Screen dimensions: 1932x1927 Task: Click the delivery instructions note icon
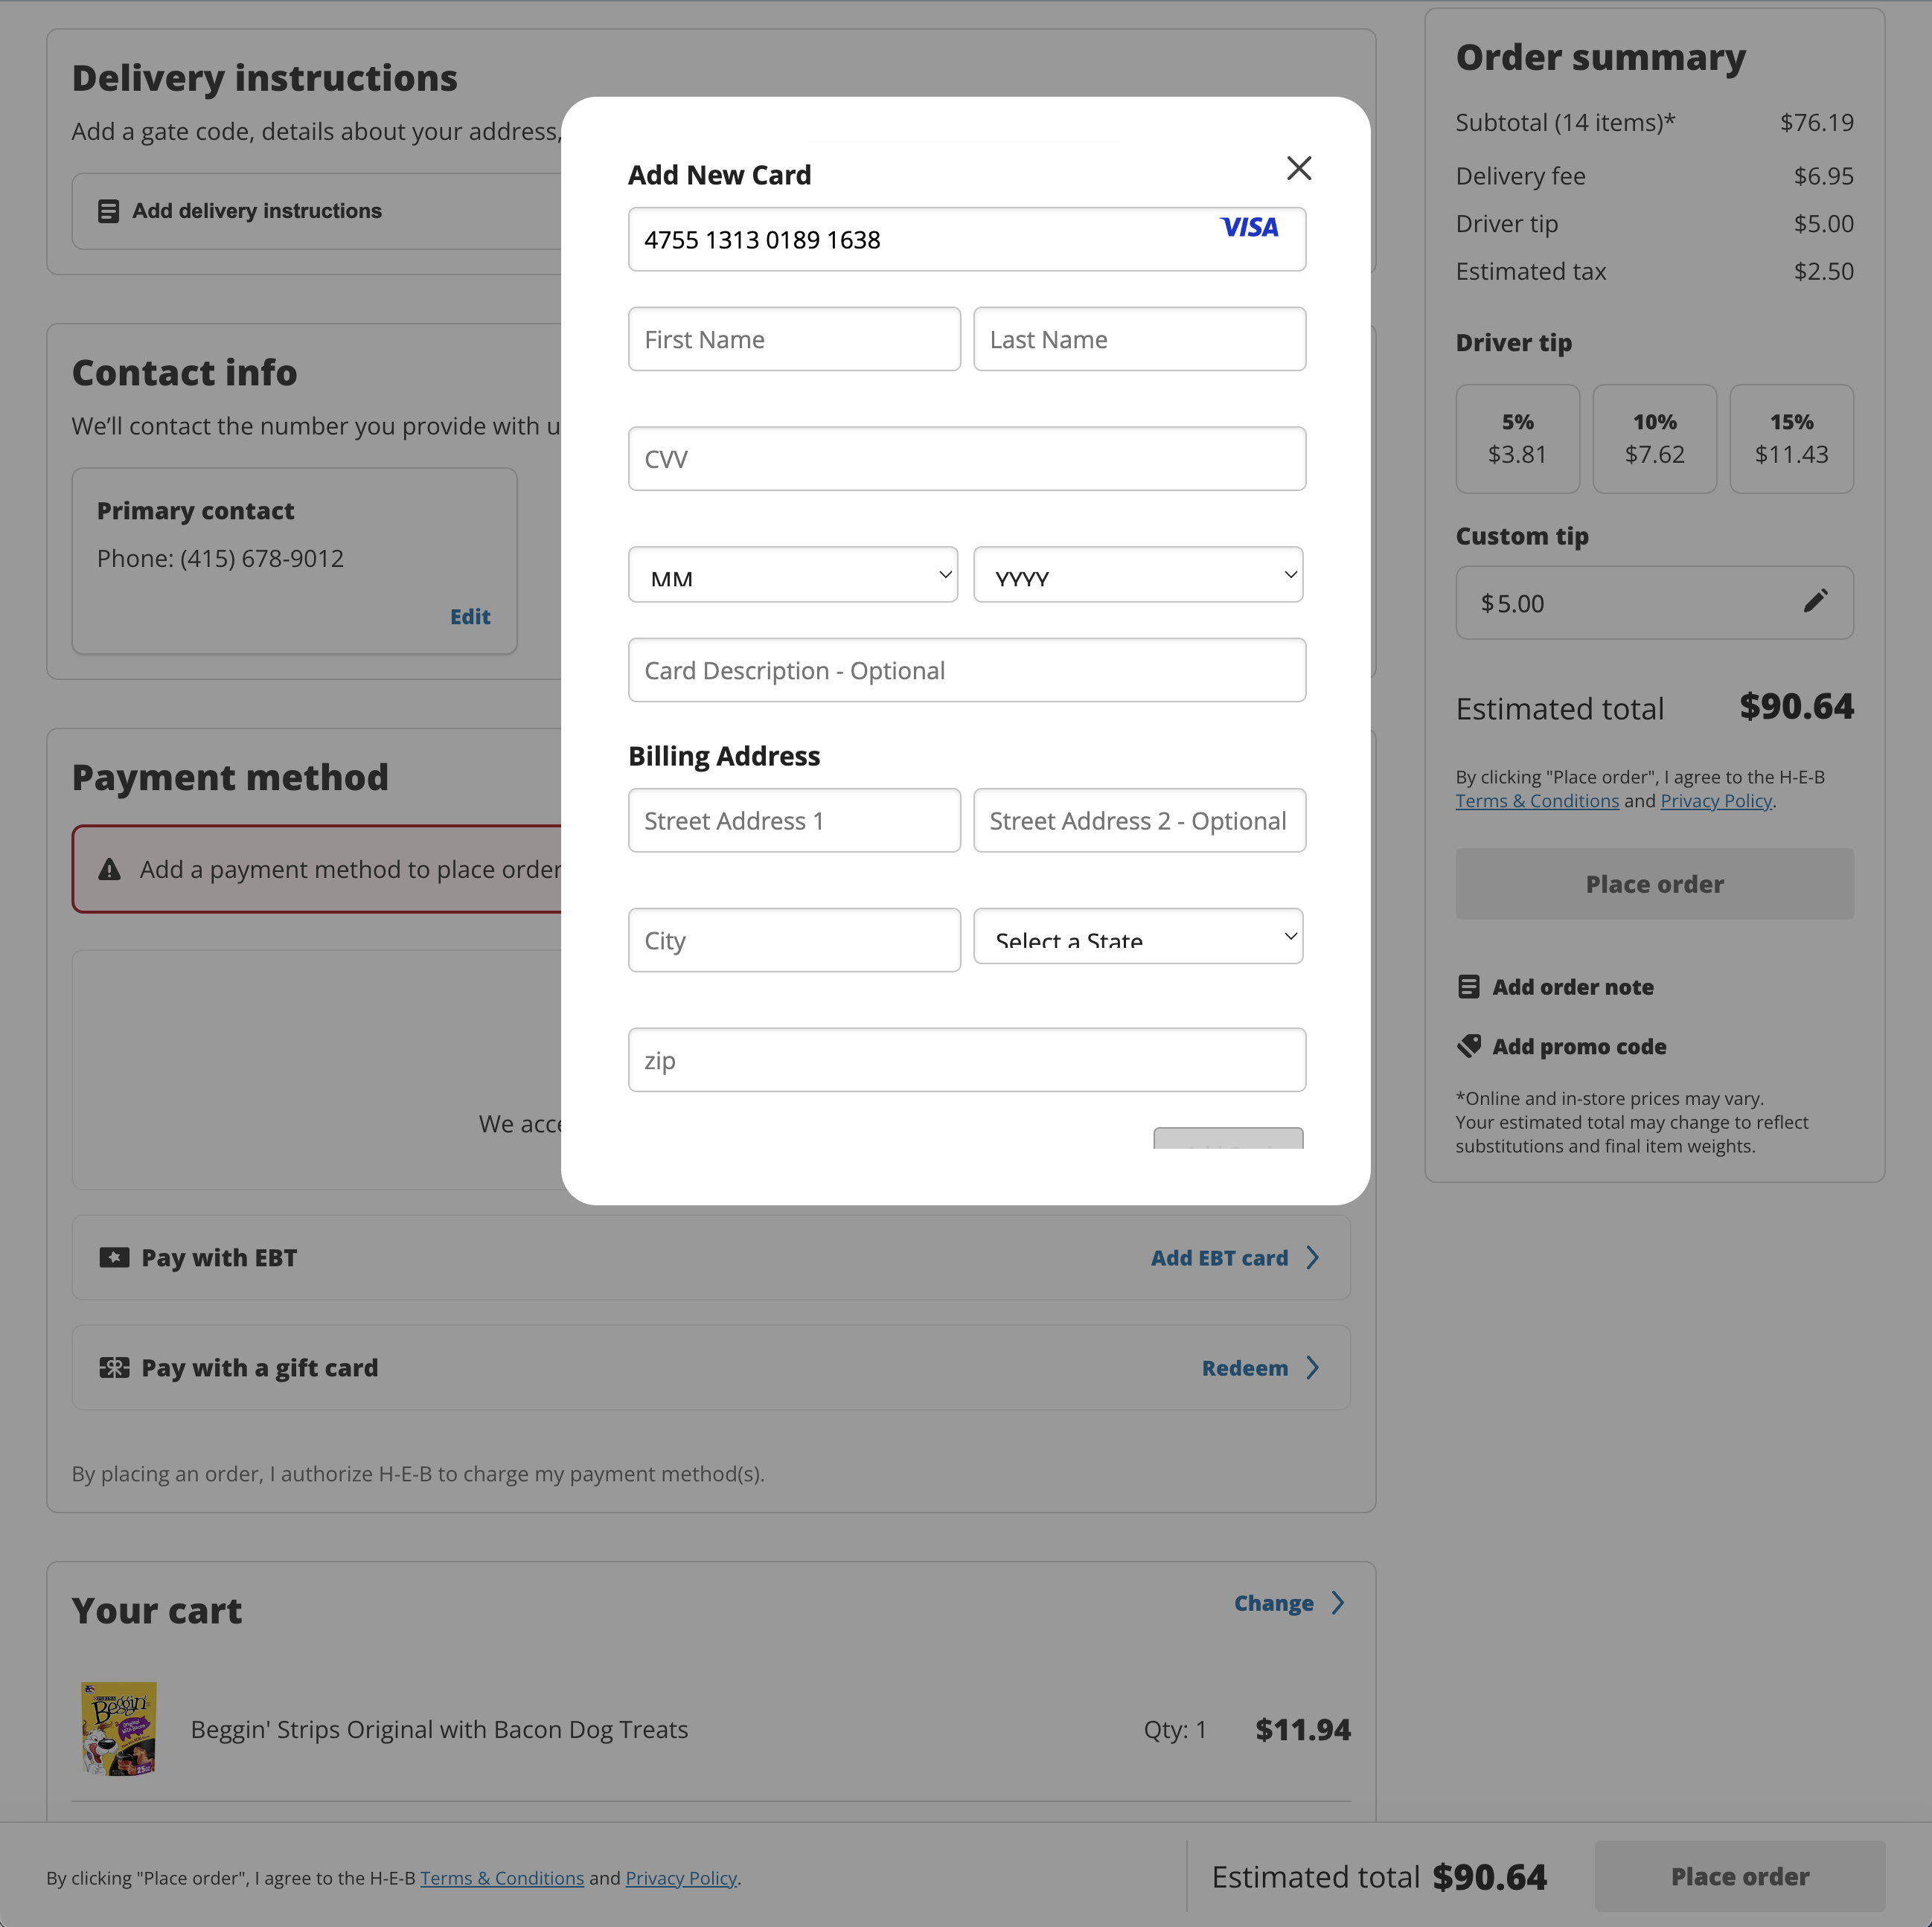108,211
